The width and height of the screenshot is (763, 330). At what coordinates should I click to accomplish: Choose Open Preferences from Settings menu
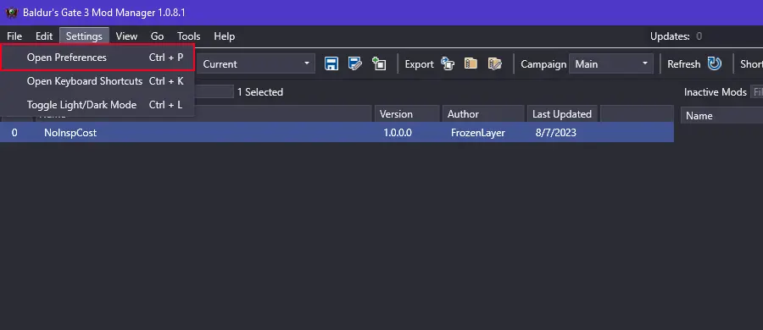pyautogui.click(x=97, y=58)
